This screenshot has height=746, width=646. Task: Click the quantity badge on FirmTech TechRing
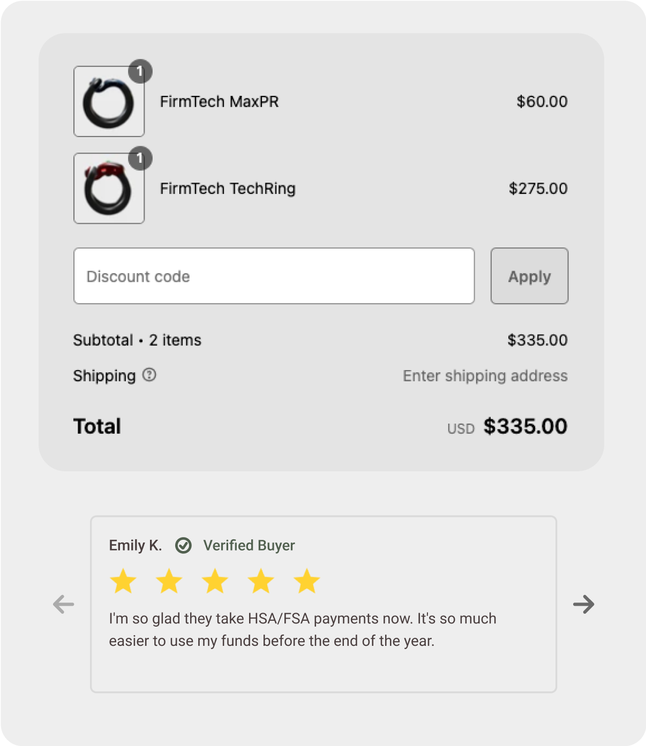pyautogui.click(x=140, y=159)
